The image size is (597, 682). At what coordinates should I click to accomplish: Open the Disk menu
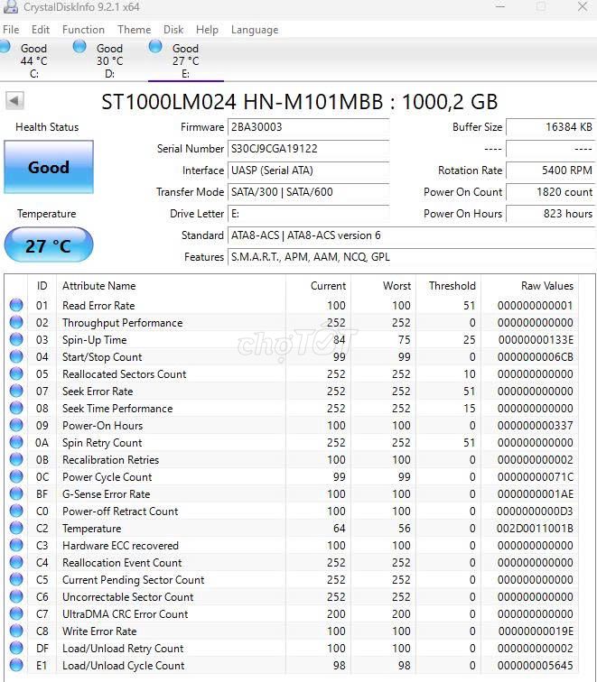click(173, 30)
